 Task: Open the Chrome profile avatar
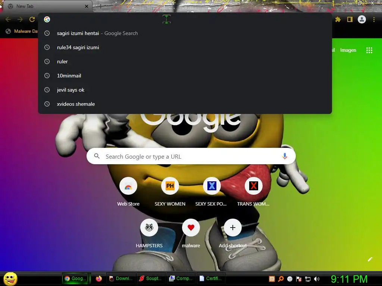(x=362, y=19)
